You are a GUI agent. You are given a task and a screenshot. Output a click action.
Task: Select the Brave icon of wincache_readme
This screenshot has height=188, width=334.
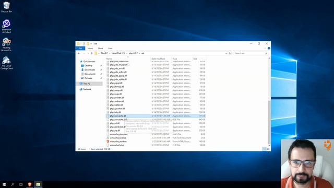108,142
